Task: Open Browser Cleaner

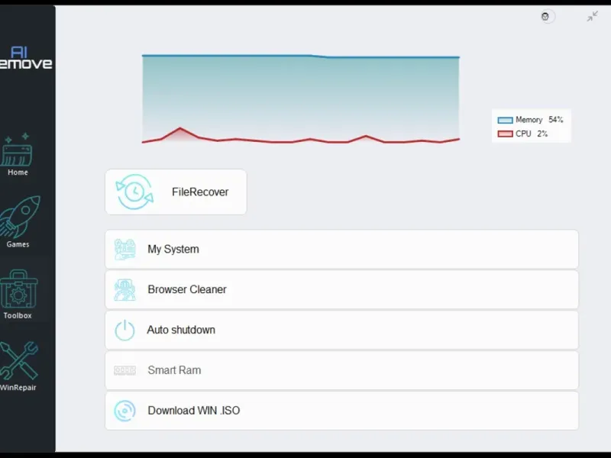Action: tap(341, 289)
